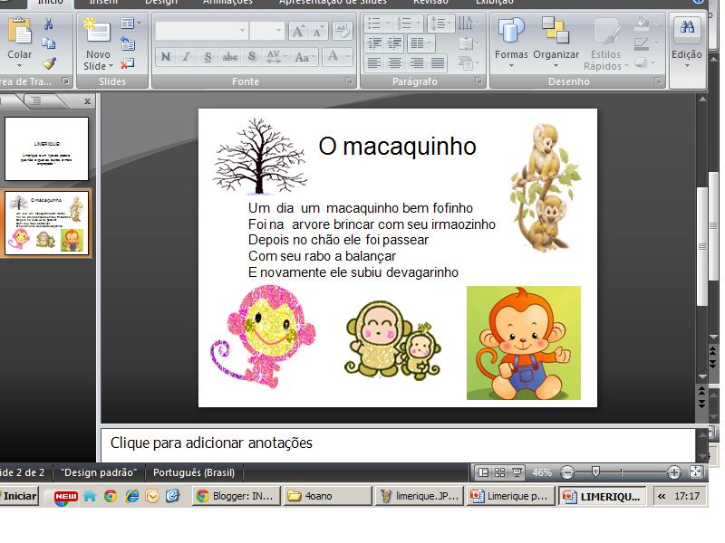725x543 pixels.
Task: Click the Colar paste icon
Action: click(19, 32)
